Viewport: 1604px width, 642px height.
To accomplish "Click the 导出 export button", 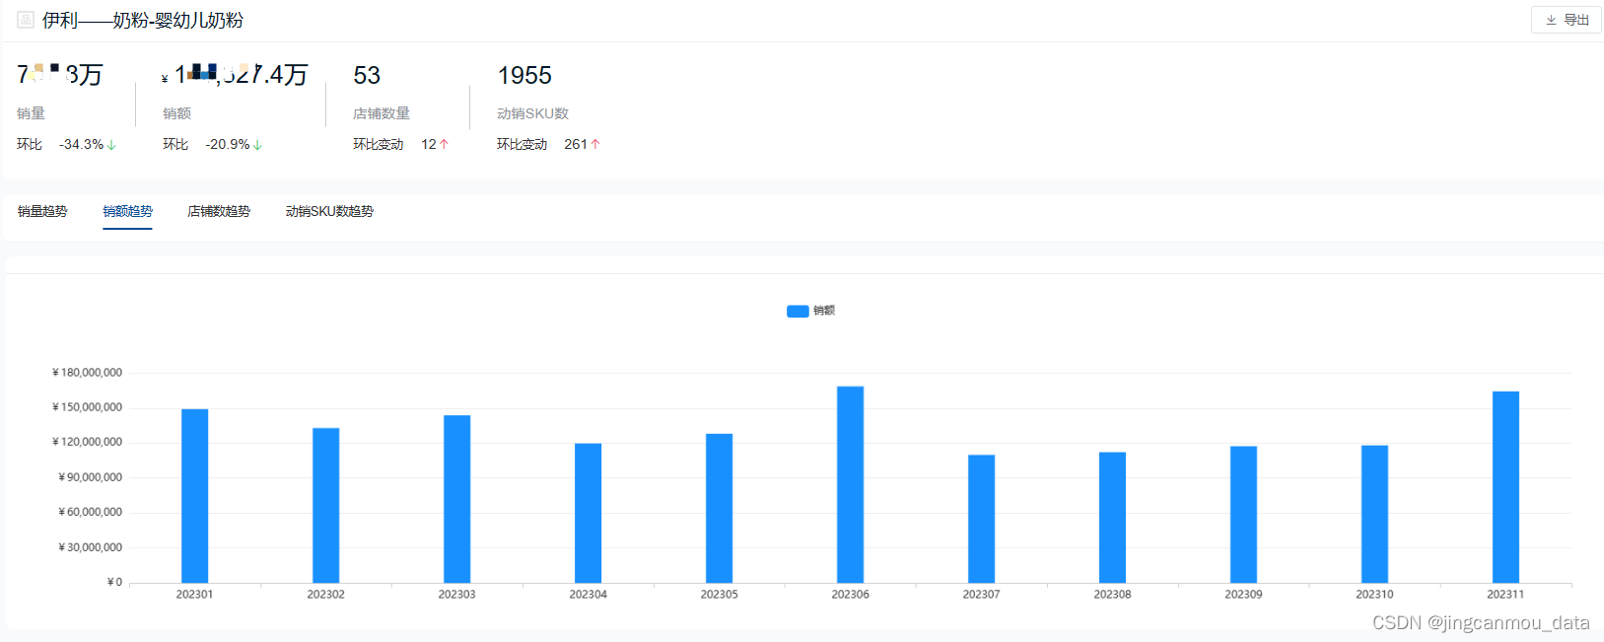I will point(1566,20).
